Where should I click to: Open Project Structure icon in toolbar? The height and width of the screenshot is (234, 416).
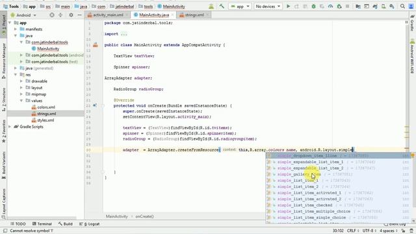pyautogui.click(x=358, y=6)
